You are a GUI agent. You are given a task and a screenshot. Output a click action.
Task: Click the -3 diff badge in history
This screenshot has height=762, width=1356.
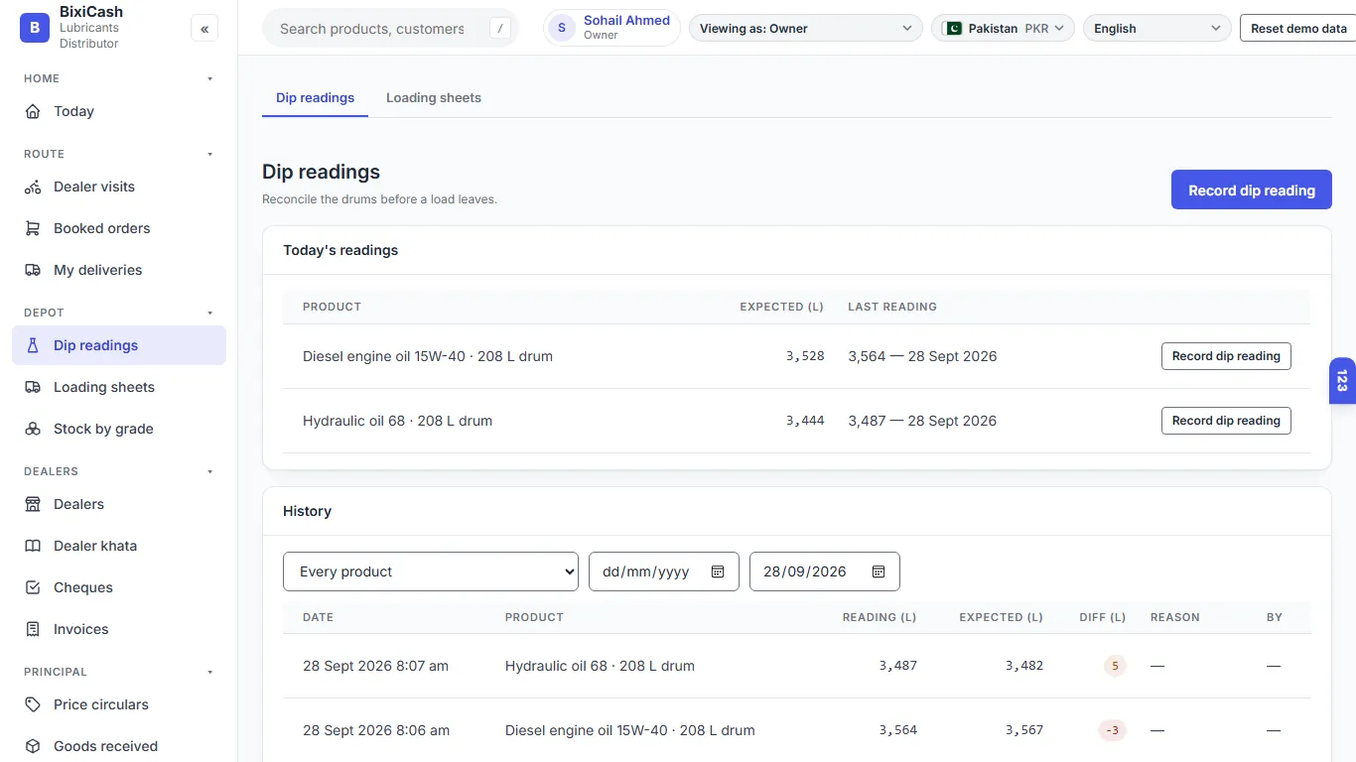(x=1113, y=730)
